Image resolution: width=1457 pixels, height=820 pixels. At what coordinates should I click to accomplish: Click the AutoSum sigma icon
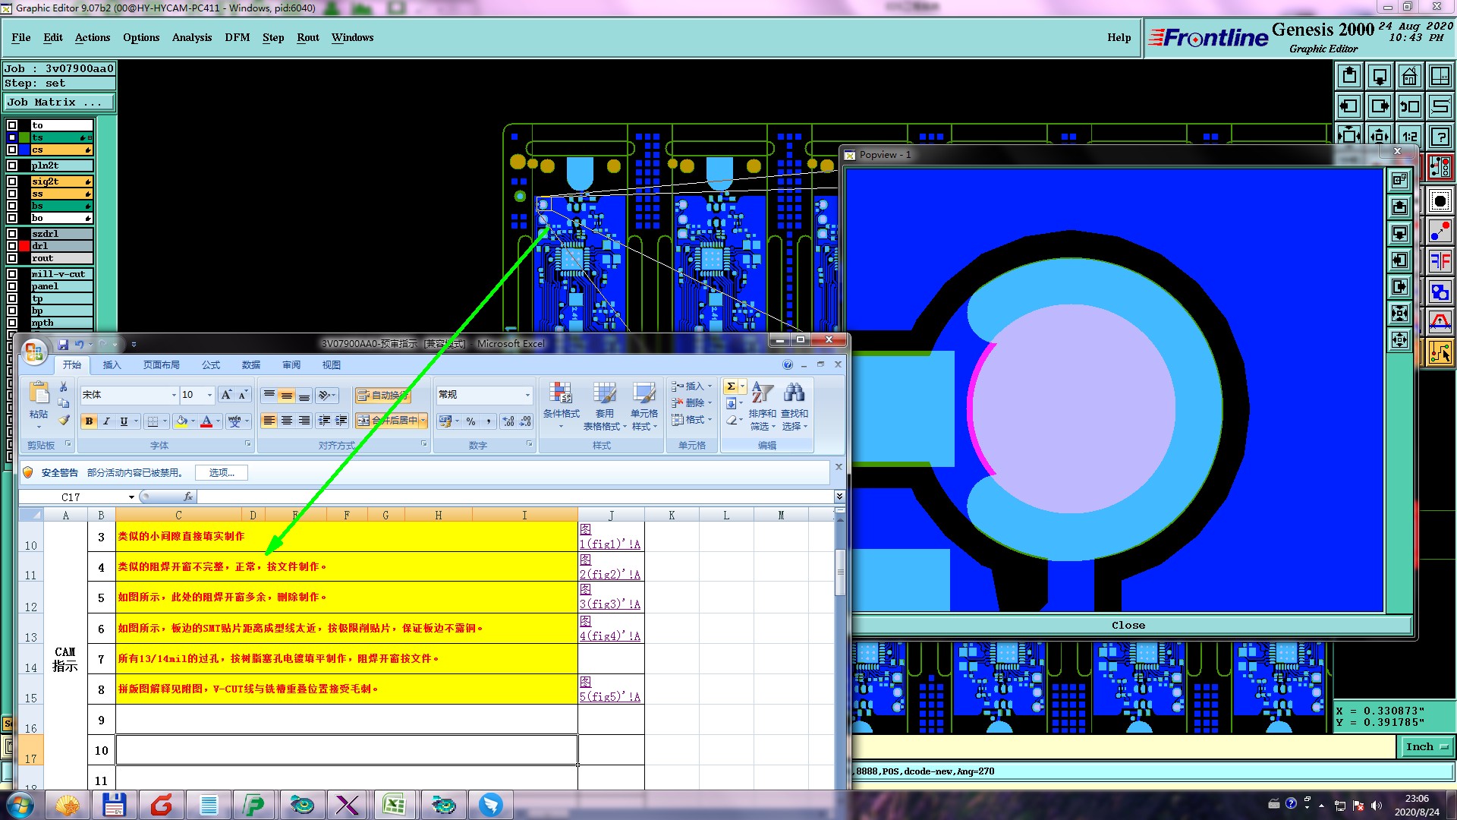pyautogui.click(x=730, y=386)
